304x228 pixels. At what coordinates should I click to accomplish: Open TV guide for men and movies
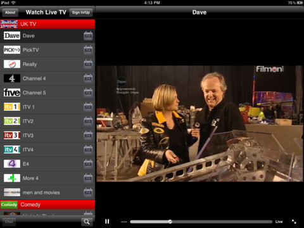[x=88, y=193]
